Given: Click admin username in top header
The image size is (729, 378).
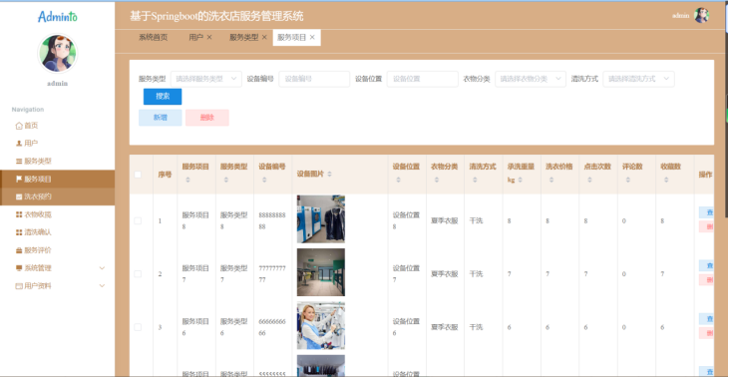Looking at the screenshot, I should [x=681, y=16].
